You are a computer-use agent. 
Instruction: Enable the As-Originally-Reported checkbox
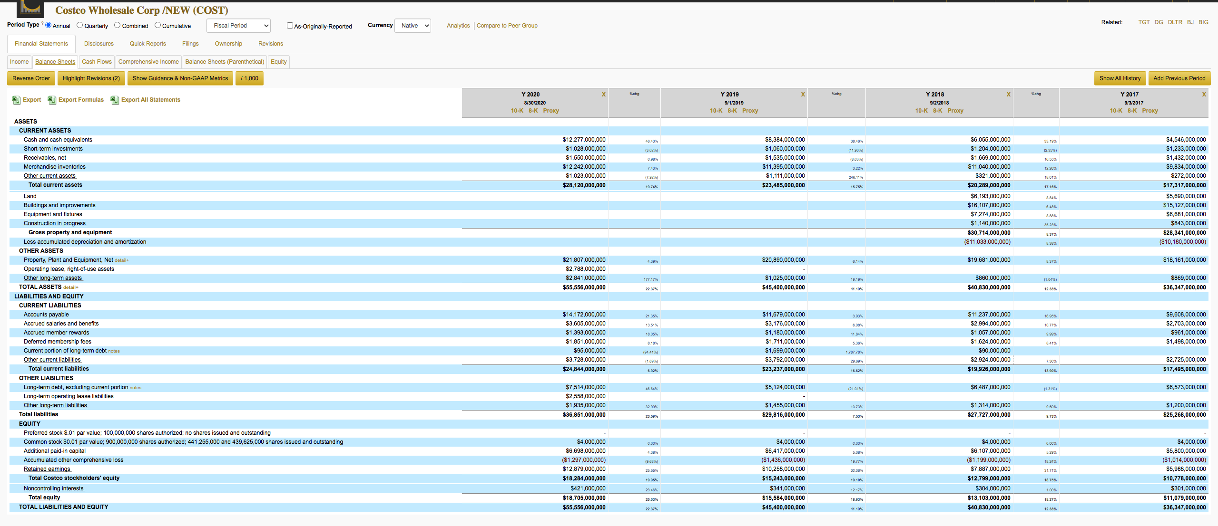pos(290,26)
